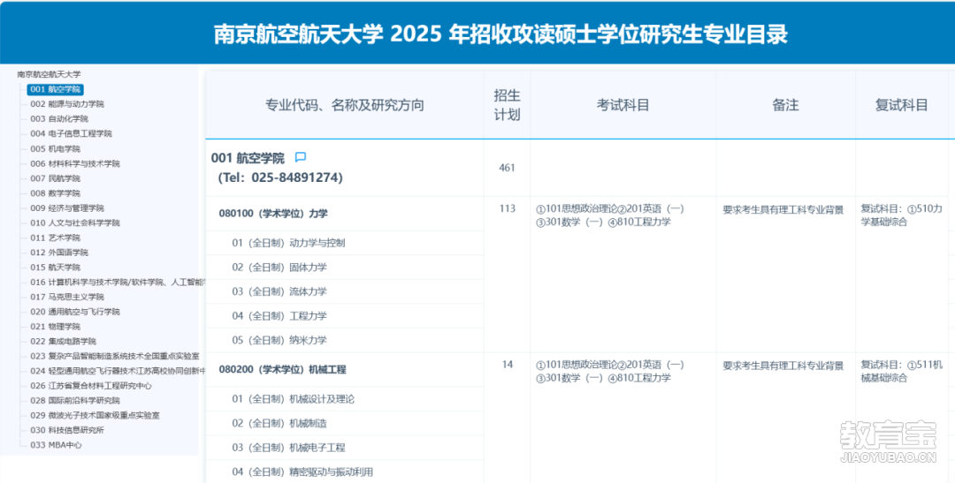Select 009 经济与管理学院
This screenshot has width=955, height=483.
coord(67,208)
